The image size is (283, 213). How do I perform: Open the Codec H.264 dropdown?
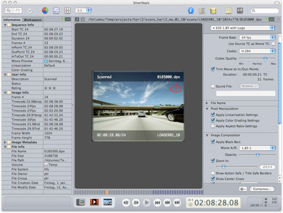coord(257,51)
